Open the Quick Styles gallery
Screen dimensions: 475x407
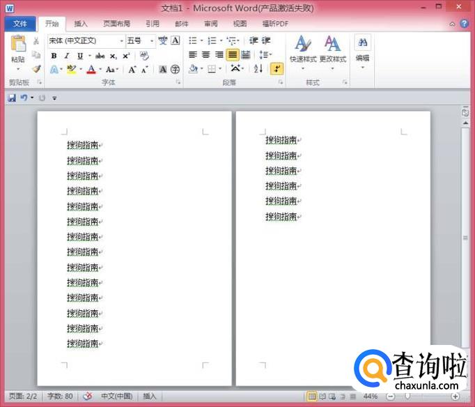[x=303, y=53]
